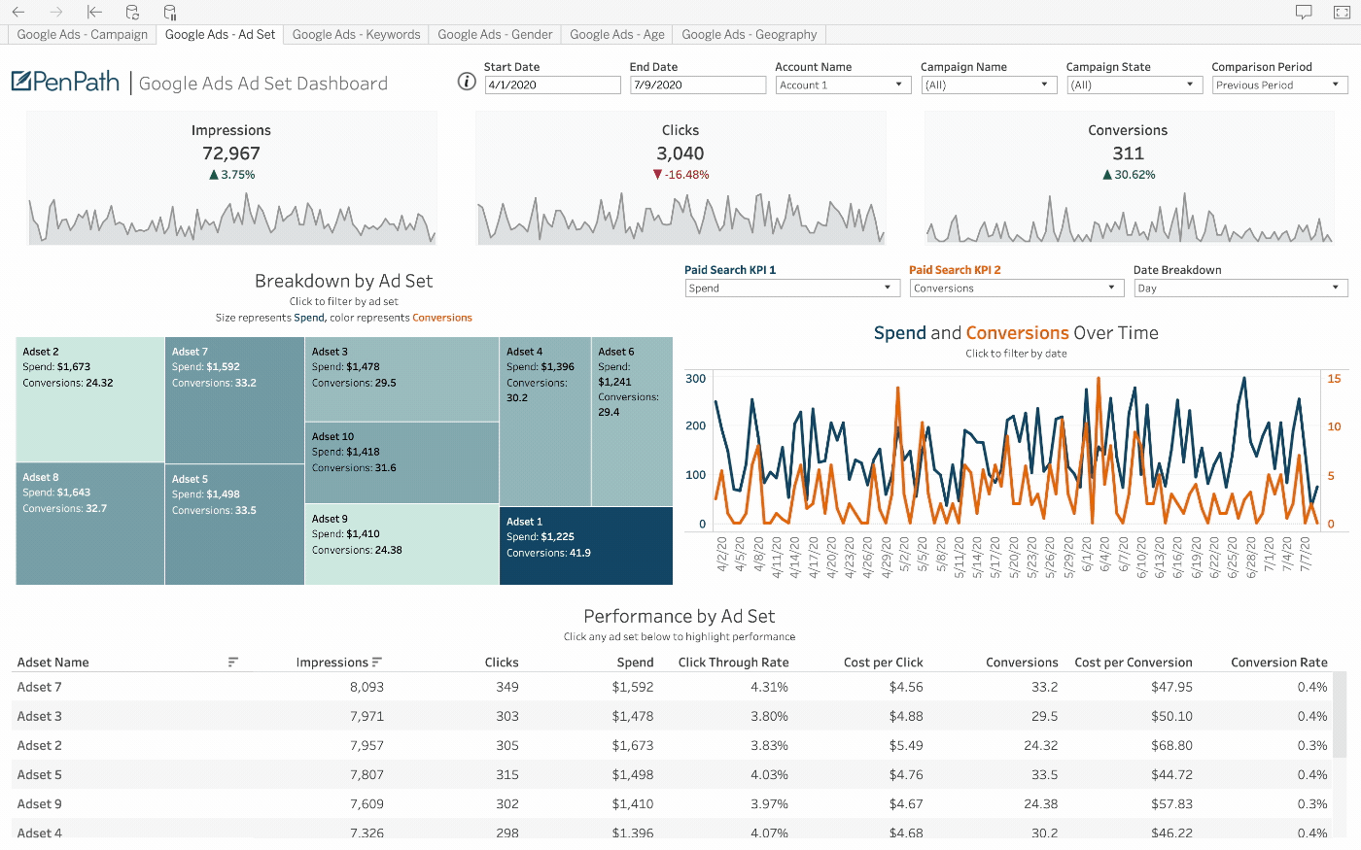This screenshot has width=1361, height=850.
Task: Click the pause auto updates icon
Action: pyautogui.click(x=170, y=12)
